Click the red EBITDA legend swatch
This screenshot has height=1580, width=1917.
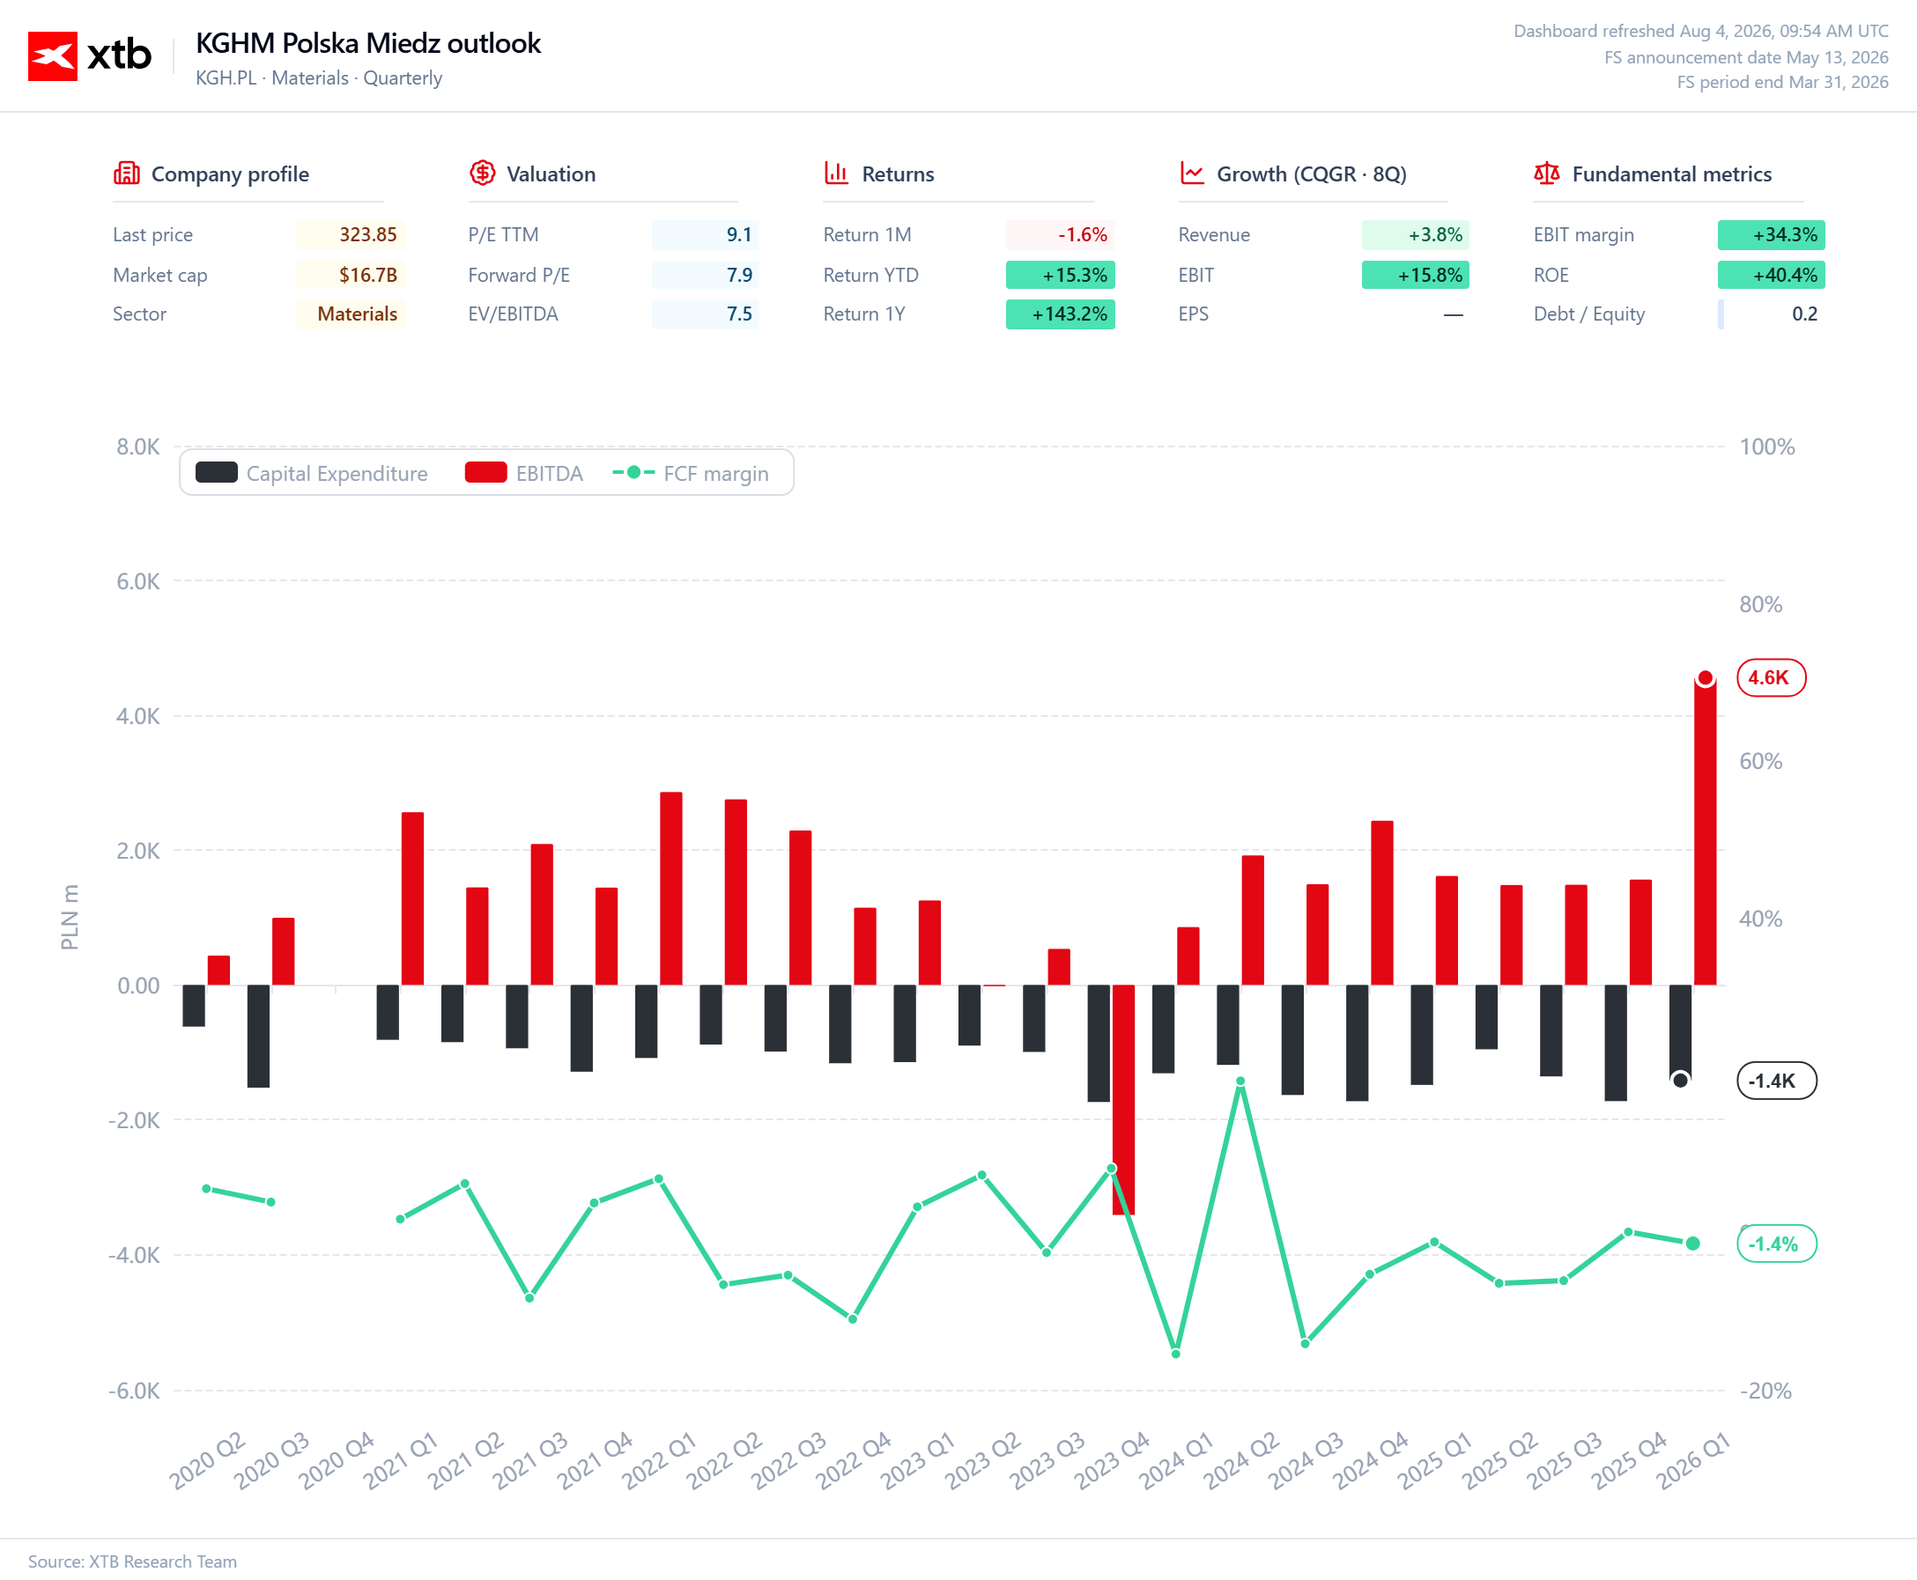486,472
